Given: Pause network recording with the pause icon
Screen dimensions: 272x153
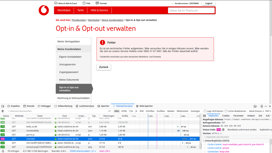Looking at the screenshot, I should point(109,111).
